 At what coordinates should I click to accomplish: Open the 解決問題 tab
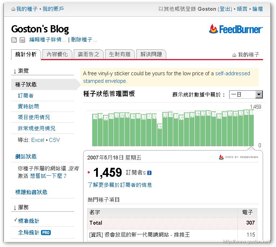[151, 54]
